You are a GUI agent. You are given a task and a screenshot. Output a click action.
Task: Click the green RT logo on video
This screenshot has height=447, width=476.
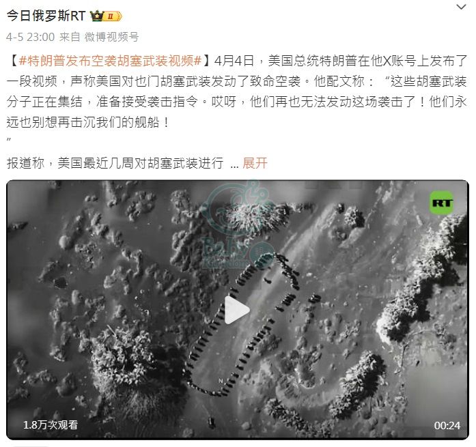[442, 203]
